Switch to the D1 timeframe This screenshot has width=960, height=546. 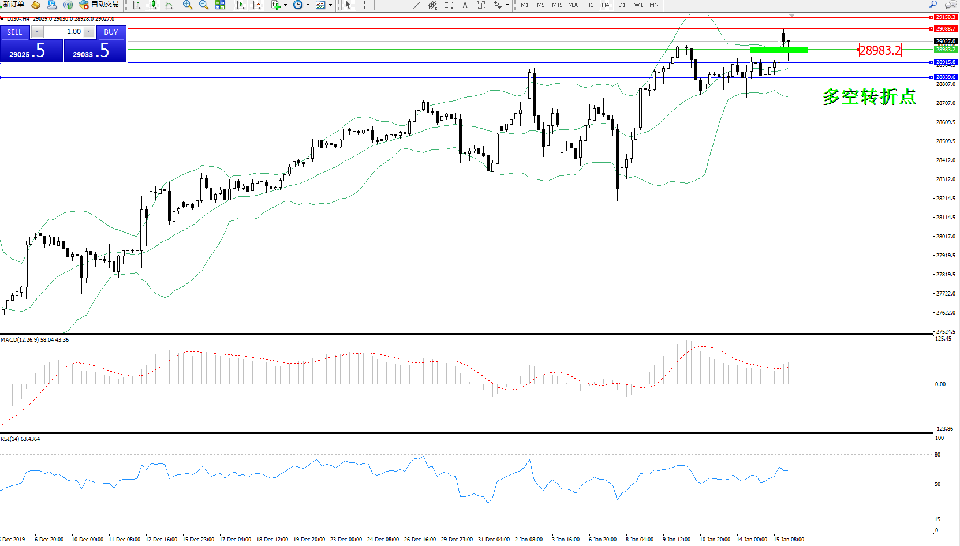(622, 5)
